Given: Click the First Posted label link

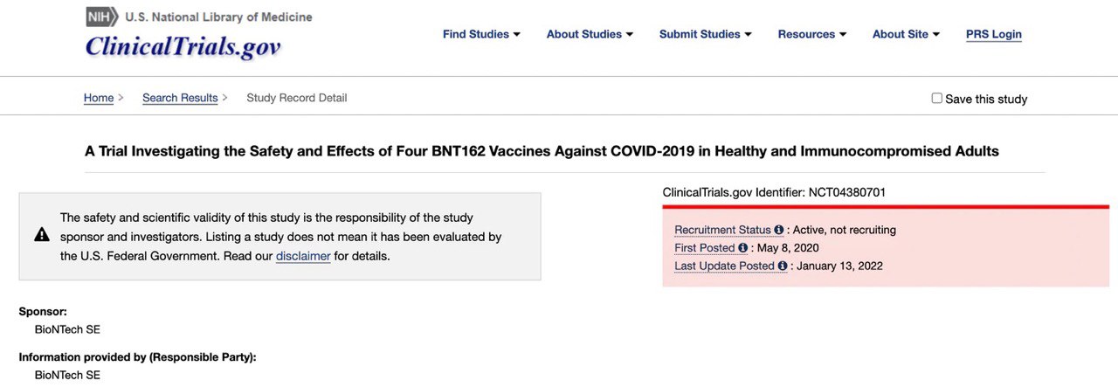Looking at the screenshot, I should (705, 248).
